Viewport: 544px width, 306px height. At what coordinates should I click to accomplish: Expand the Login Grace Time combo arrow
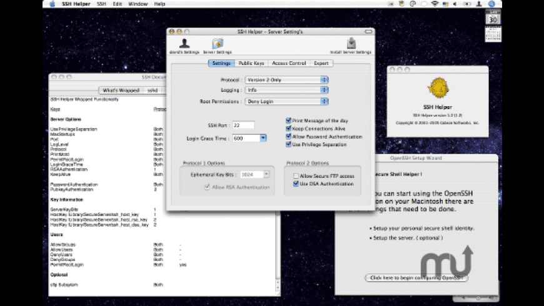tap(263, 138)
